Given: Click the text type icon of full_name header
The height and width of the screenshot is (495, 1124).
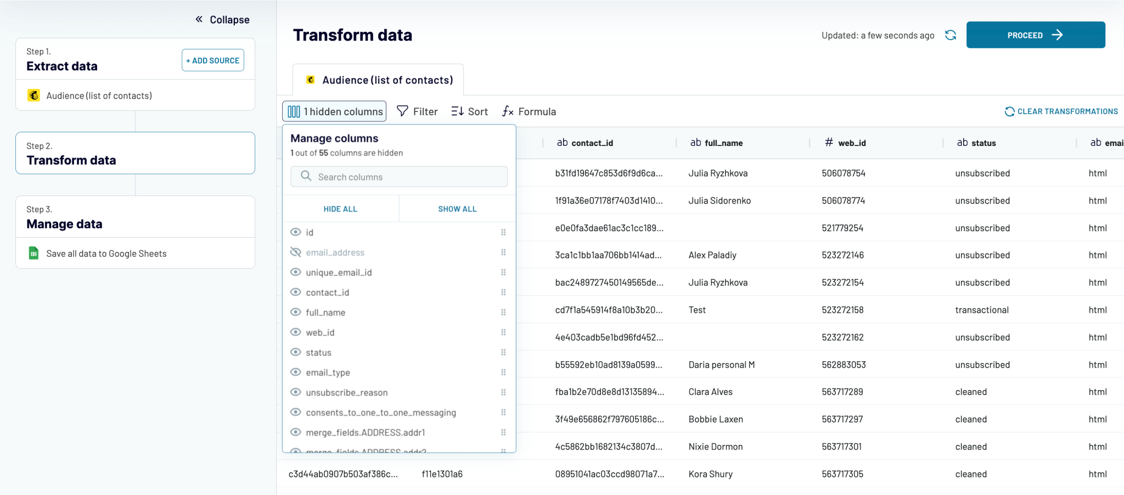Looking at the screenshot, I should click(x=695, y=143).
